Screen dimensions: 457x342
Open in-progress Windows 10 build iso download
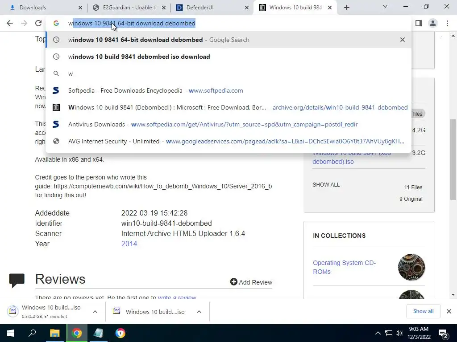[46, 311]
